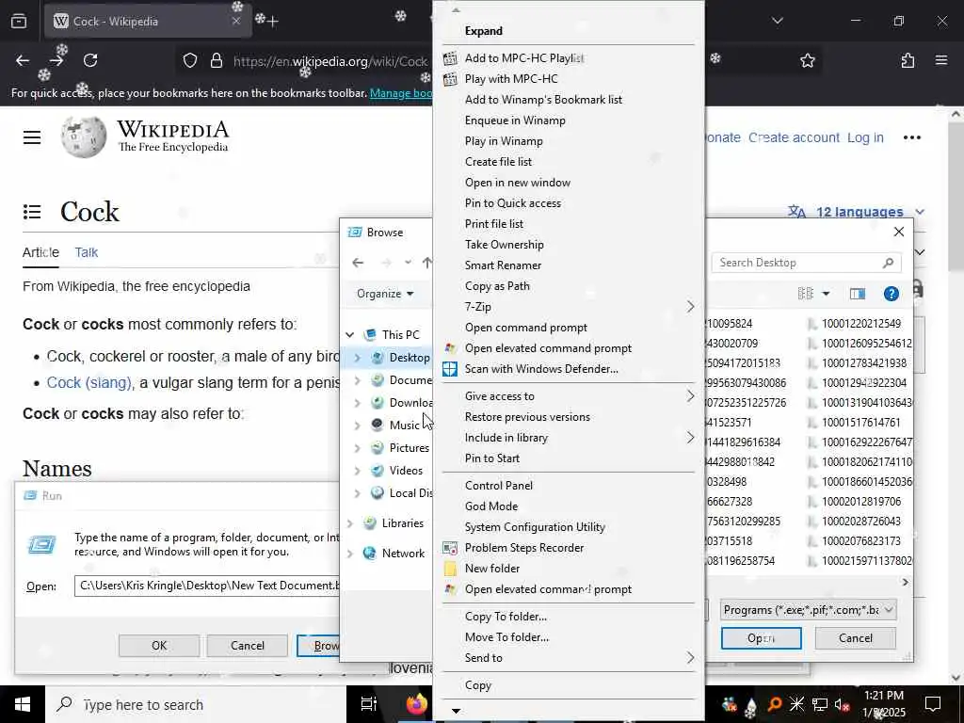The width and height of the screenshot is (964, 723).
Task: Open the Firefox hamburger application menu
Action: (x=940, y=60)
